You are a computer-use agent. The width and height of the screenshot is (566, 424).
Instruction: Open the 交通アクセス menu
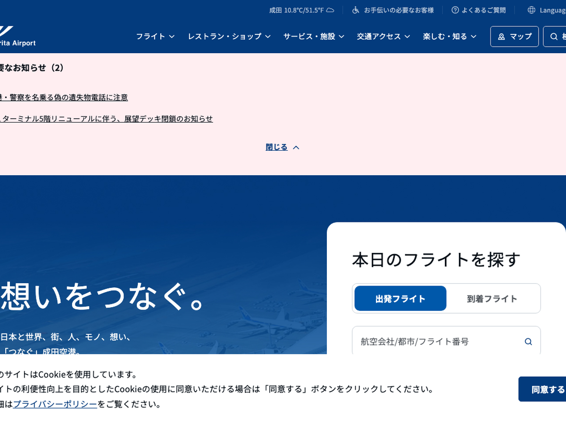pyautogui.click(x=383, y=36)
